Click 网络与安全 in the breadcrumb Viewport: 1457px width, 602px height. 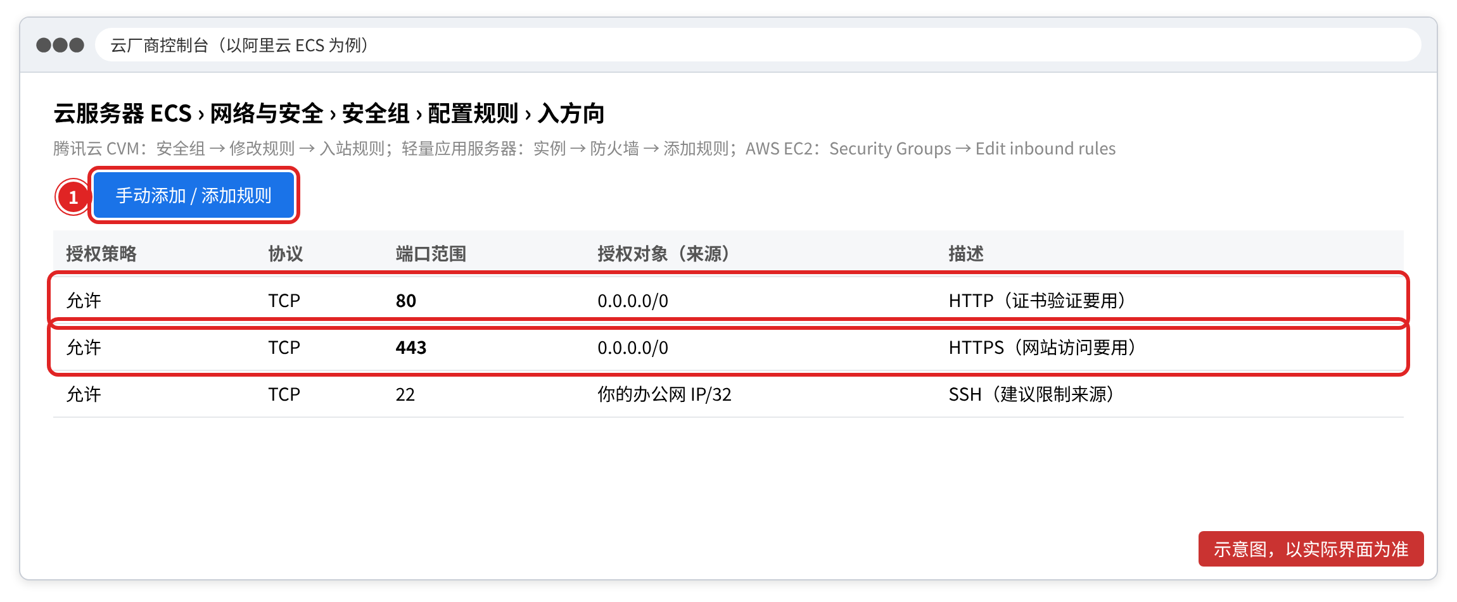tap(267, 114)
